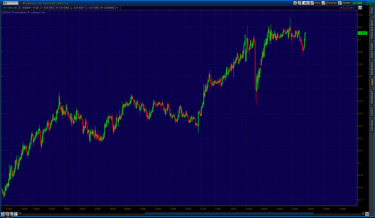
Task: Open the Level II side tab
Action: click(x=372, y=112)
